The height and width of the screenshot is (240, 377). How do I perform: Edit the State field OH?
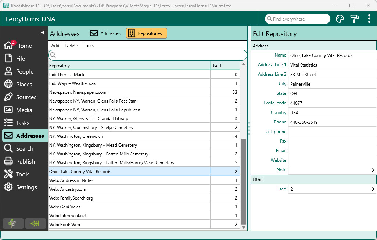[x=332, y=94]
